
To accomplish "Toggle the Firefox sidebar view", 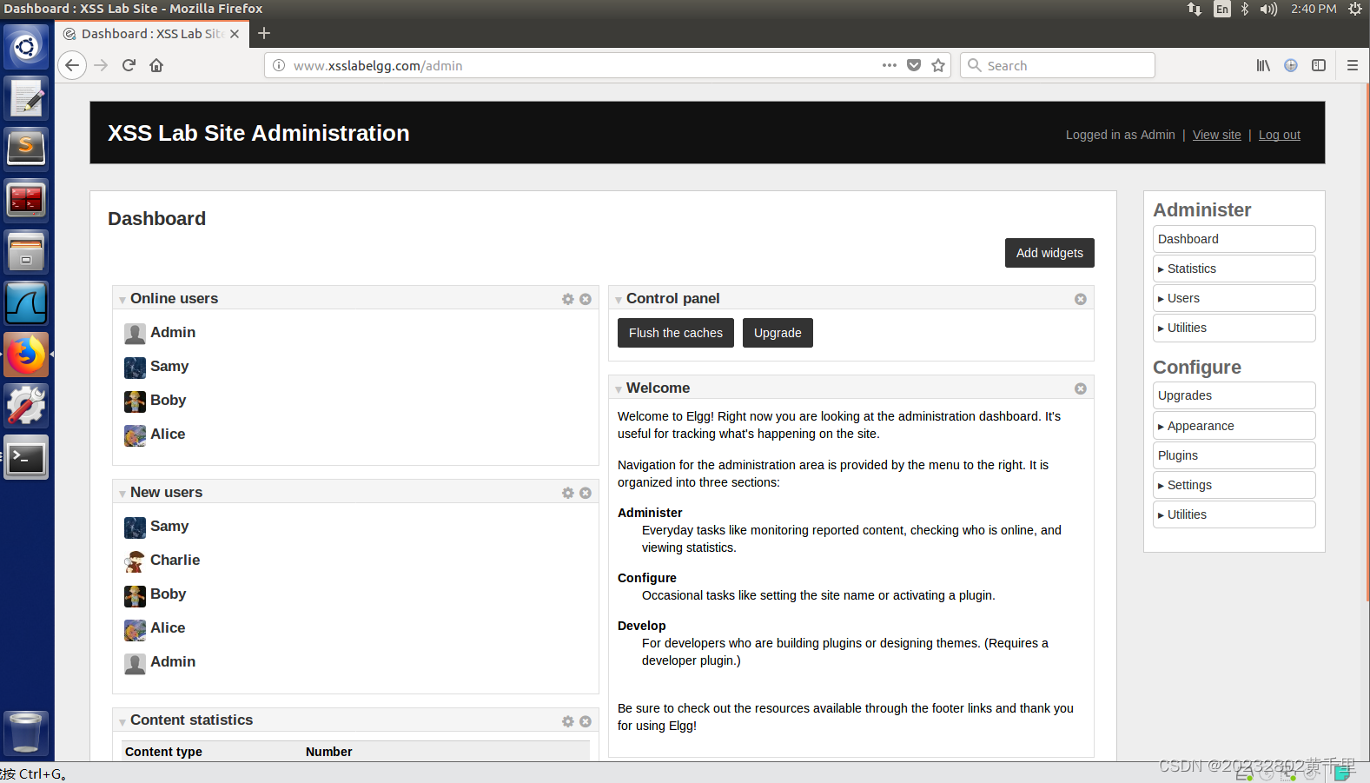I will coord(1319,65).
